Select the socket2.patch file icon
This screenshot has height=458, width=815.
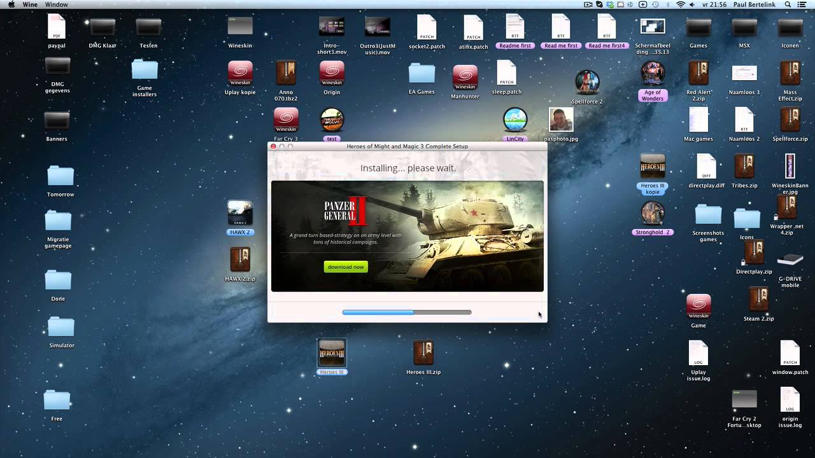pos(427,27)
